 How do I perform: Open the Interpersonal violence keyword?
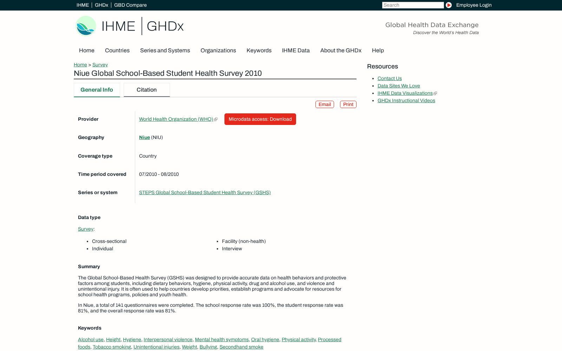pos(168,340)
